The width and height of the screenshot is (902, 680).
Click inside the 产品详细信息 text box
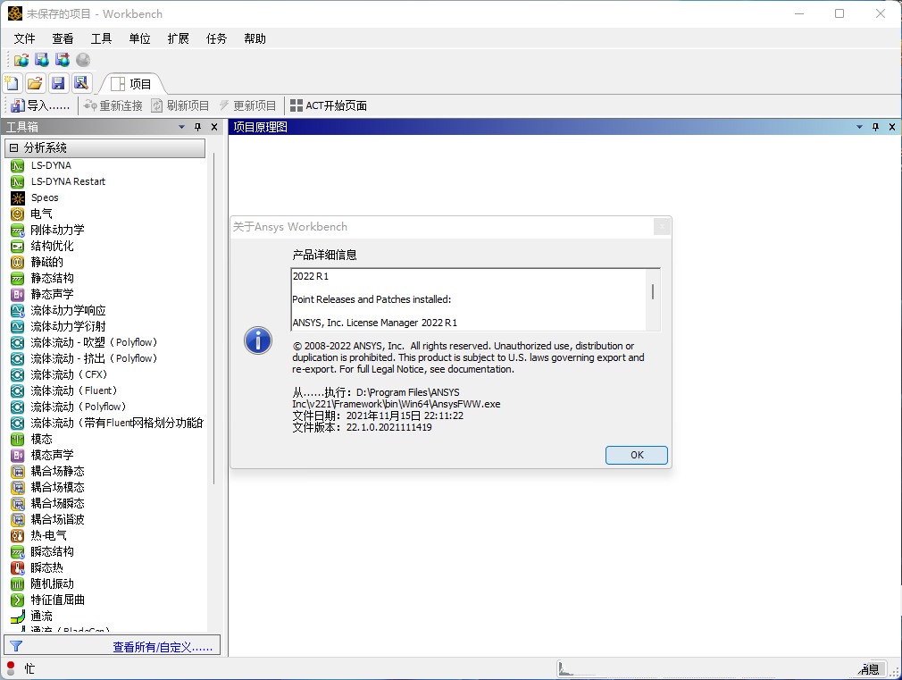[x=475, y=299]
